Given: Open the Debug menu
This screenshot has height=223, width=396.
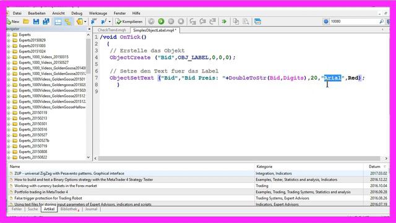Looking at the screenshot, I should click(77, 13).
